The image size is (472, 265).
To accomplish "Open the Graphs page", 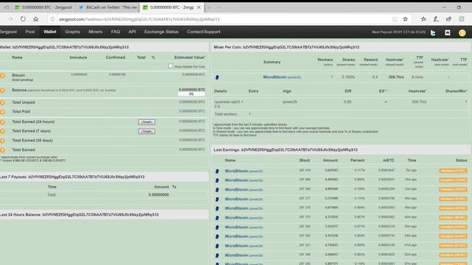I will click(x=72, y=32).
